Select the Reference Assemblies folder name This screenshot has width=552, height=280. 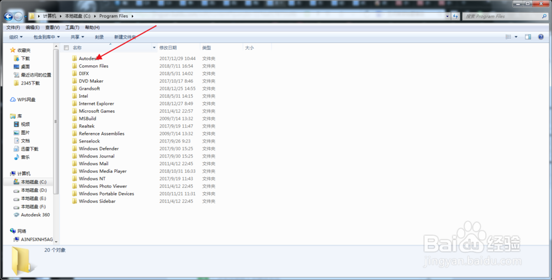click(x=102, y=134)
